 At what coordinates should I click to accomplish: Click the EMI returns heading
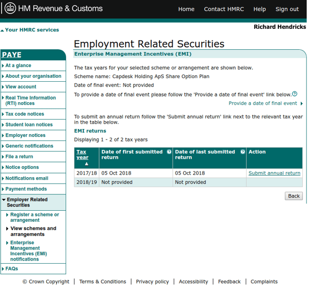90,131
